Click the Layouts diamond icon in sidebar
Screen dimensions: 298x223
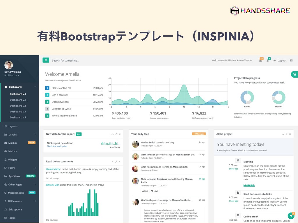pyautogui.click(x=6, y=126)
